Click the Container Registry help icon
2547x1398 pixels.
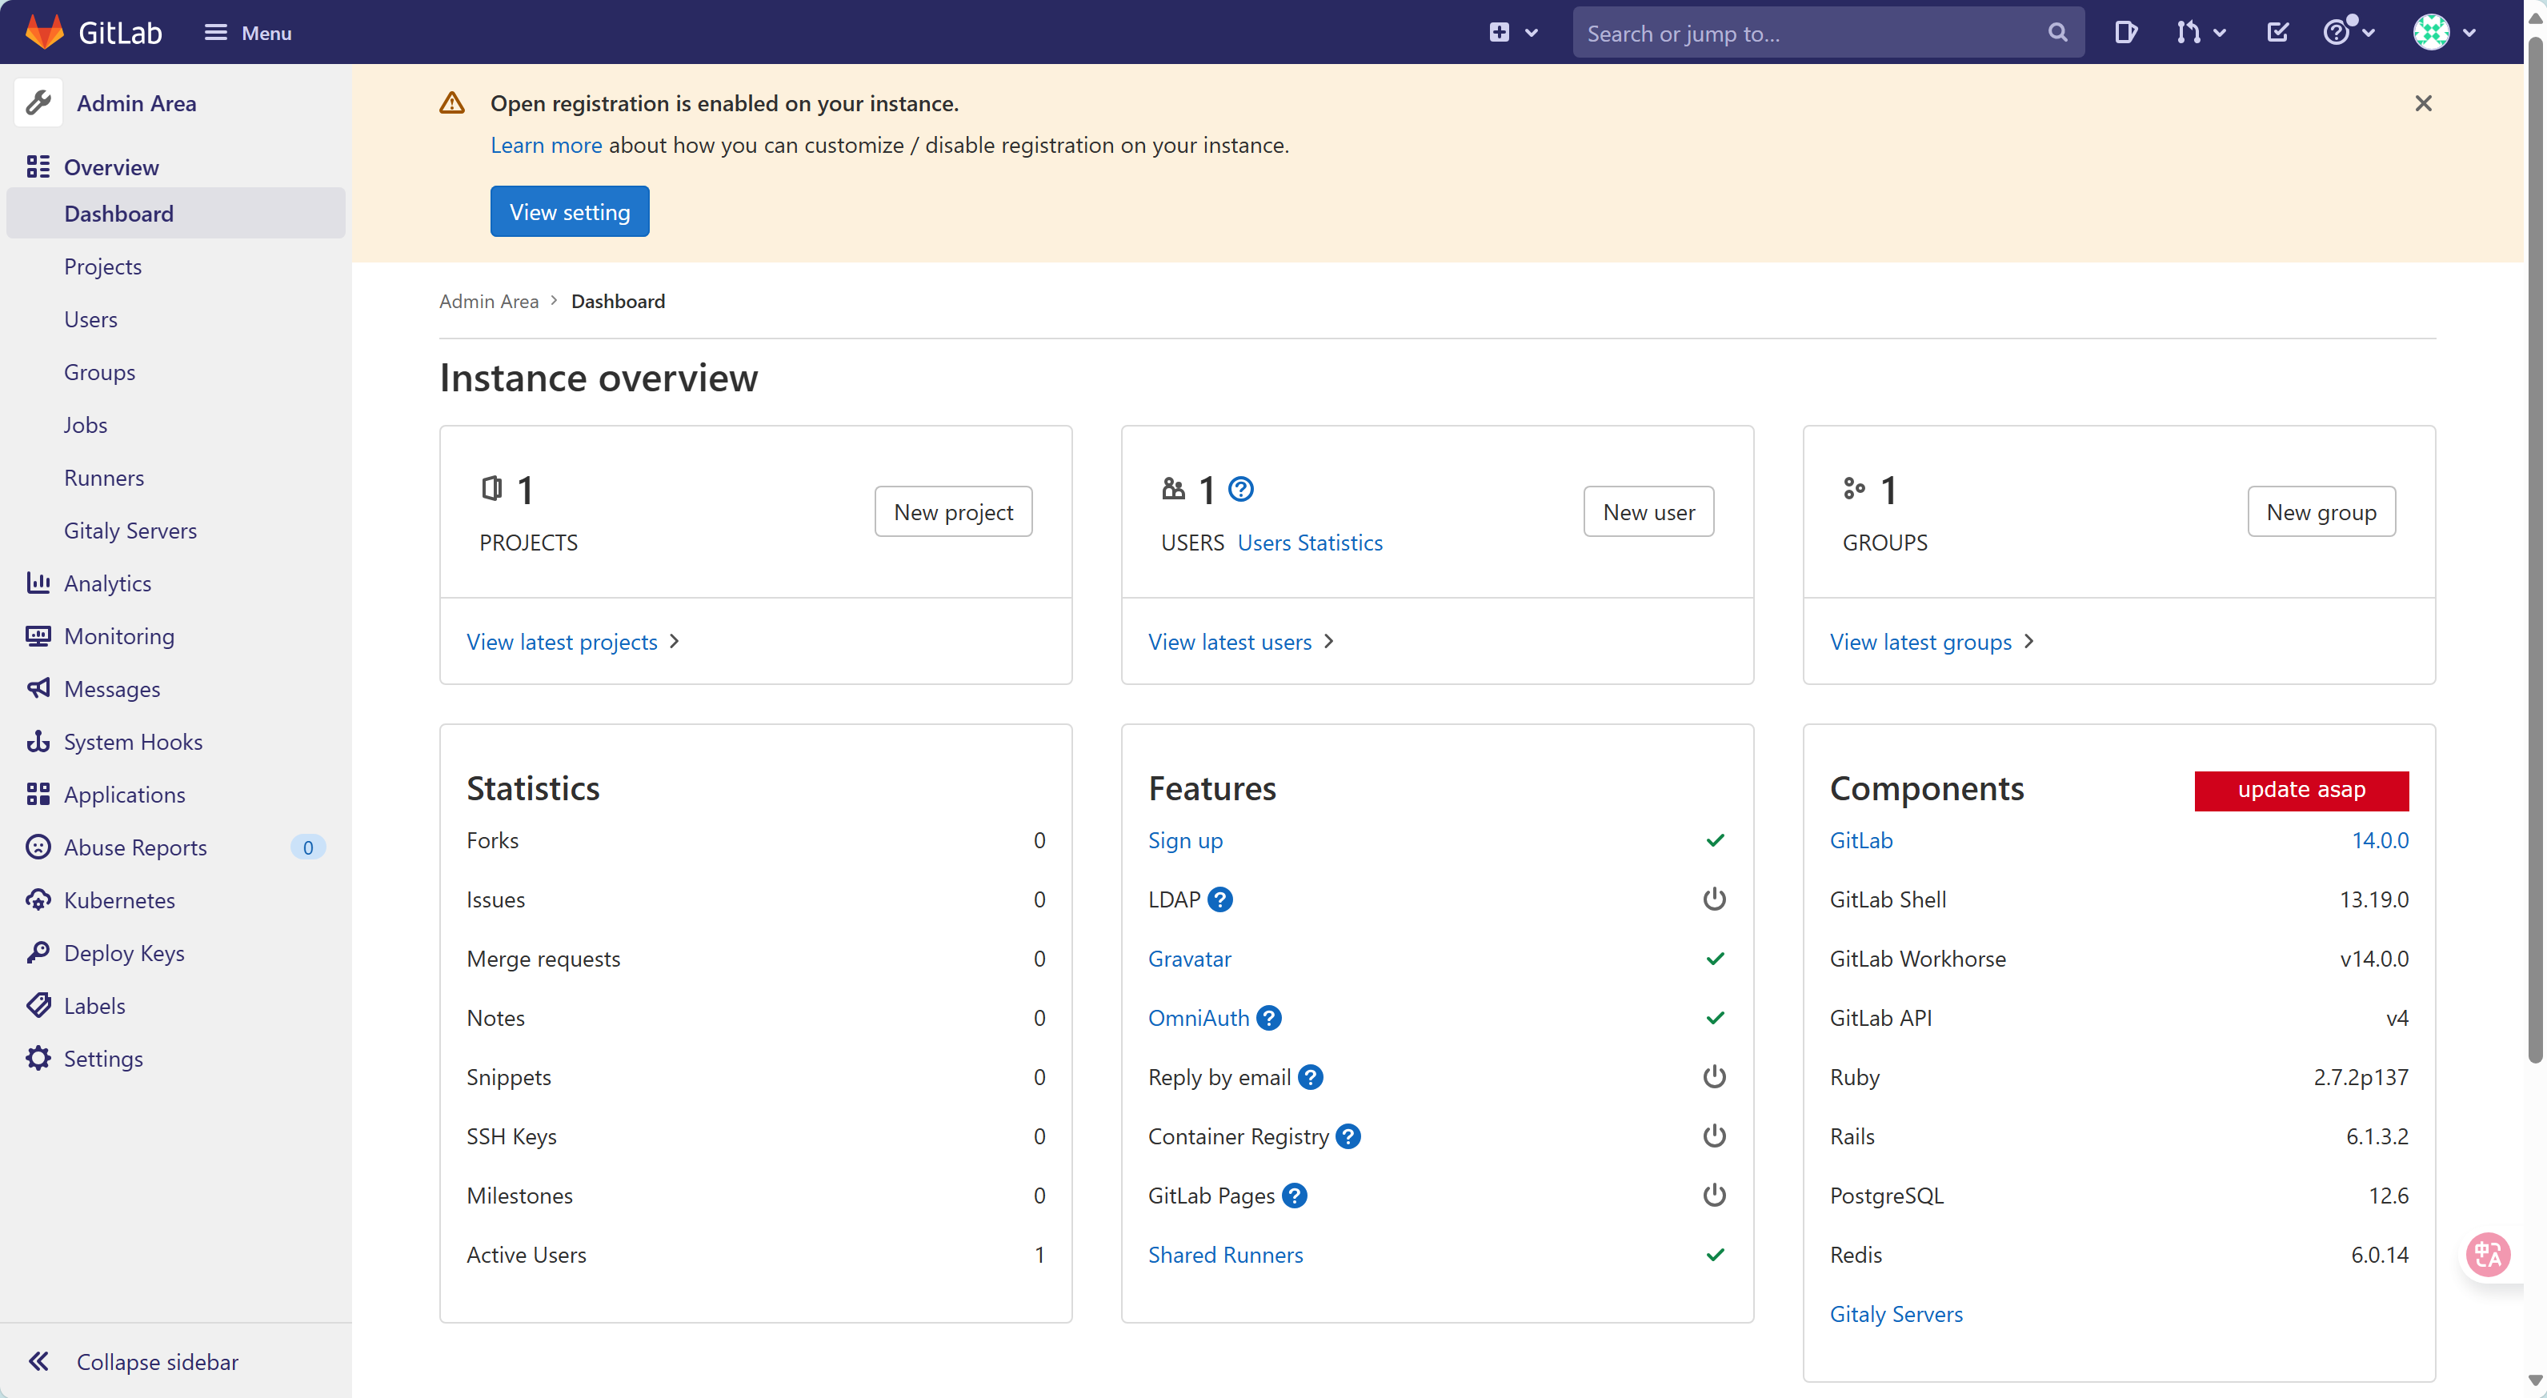1348,1137
